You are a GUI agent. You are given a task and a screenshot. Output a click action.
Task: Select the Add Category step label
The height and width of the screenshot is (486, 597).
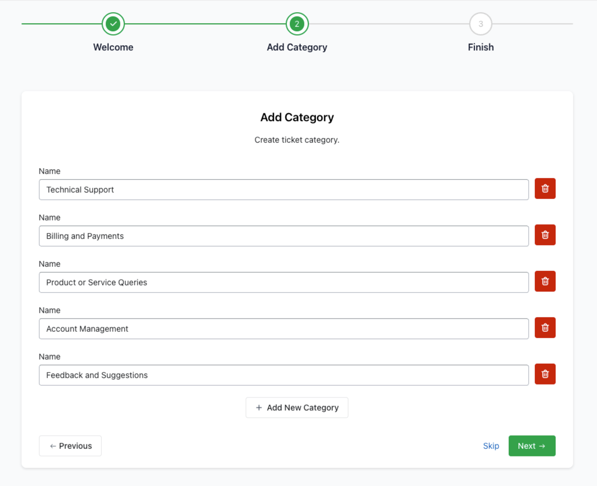click(x=297, y=48)
